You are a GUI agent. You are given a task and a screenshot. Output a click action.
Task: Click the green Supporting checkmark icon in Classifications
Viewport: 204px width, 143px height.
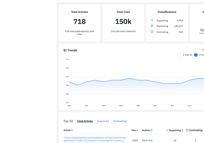pyautogui.click(x=152, y=20)
